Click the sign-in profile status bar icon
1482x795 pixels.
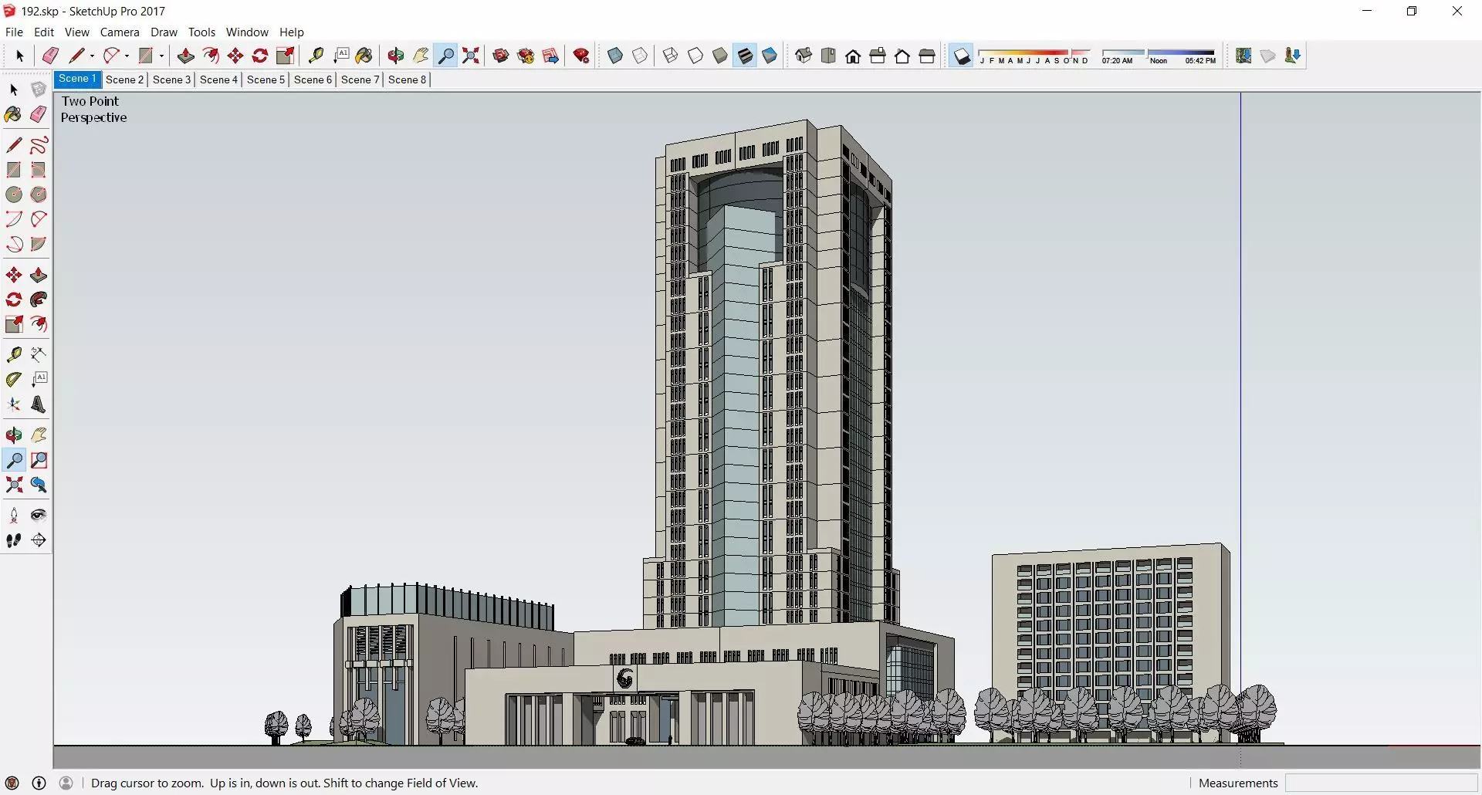click(66, 783)
